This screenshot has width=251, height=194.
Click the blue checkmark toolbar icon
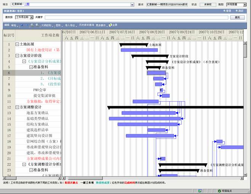pyautogui.click(x=22, y=25)
